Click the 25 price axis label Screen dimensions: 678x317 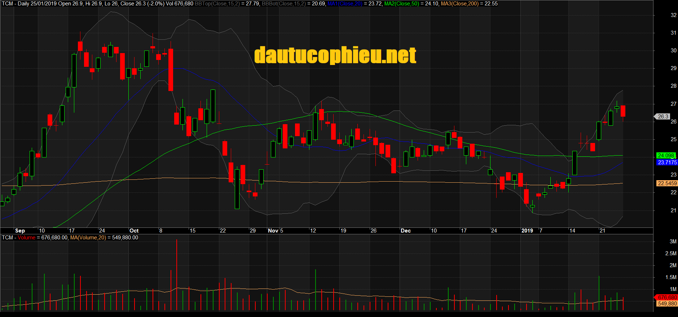[673, 139]
